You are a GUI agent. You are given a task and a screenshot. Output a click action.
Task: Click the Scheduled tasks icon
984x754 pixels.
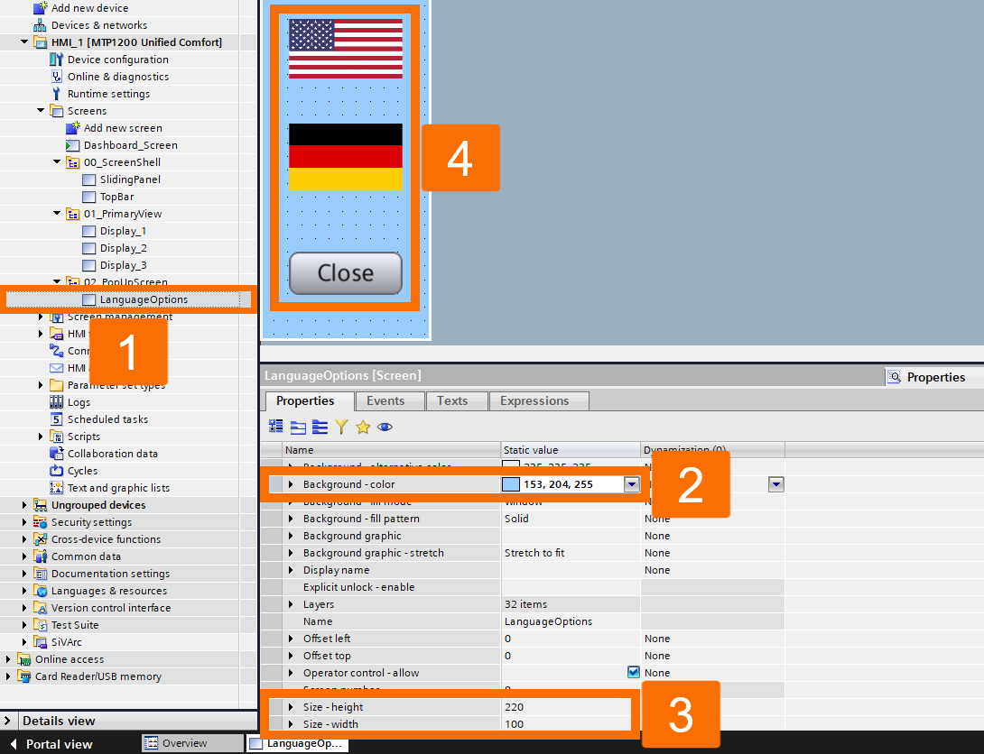[57, 419]
